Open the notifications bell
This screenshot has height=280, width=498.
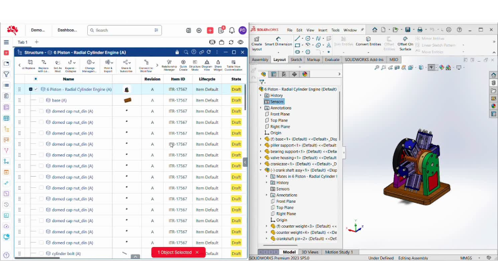232,30
